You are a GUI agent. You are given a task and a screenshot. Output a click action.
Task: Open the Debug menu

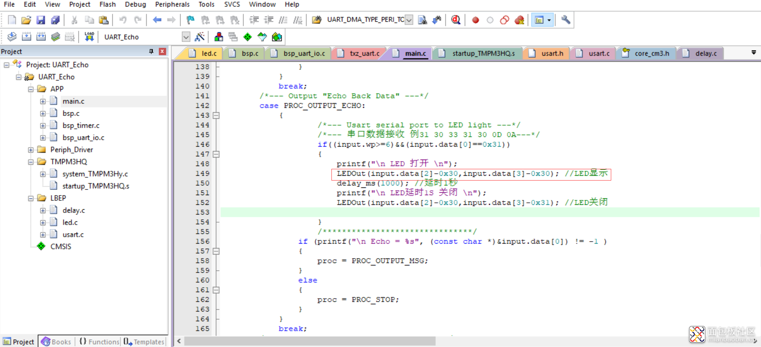coord(135,4)
